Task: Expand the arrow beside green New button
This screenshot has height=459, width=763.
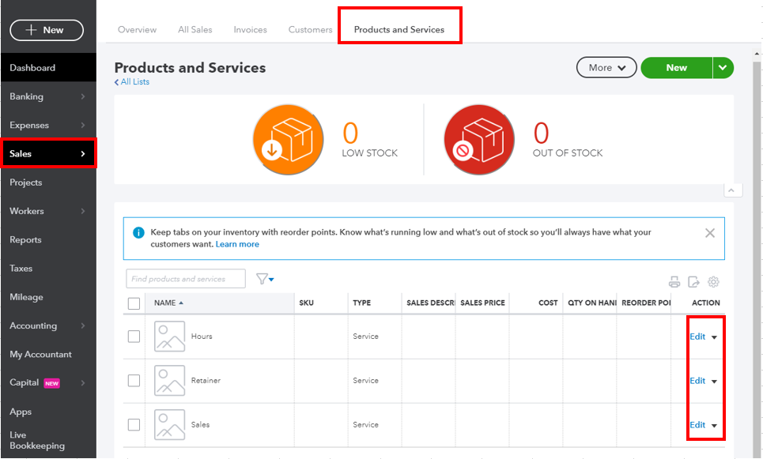Action: 723,68
